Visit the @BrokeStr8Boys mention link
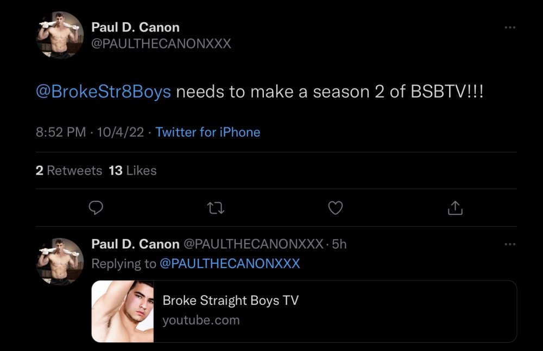The width and height of the screenshot is (543, 351). coord(103,92)
